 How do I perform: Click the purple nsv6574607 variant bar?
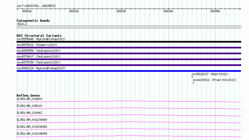(x=129, y=59)
